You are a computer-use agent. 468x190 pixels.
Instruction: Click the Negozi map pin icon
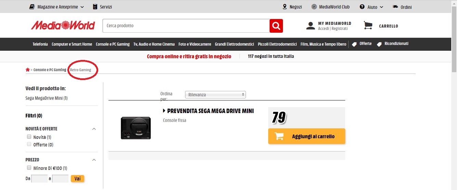[285, 7]
